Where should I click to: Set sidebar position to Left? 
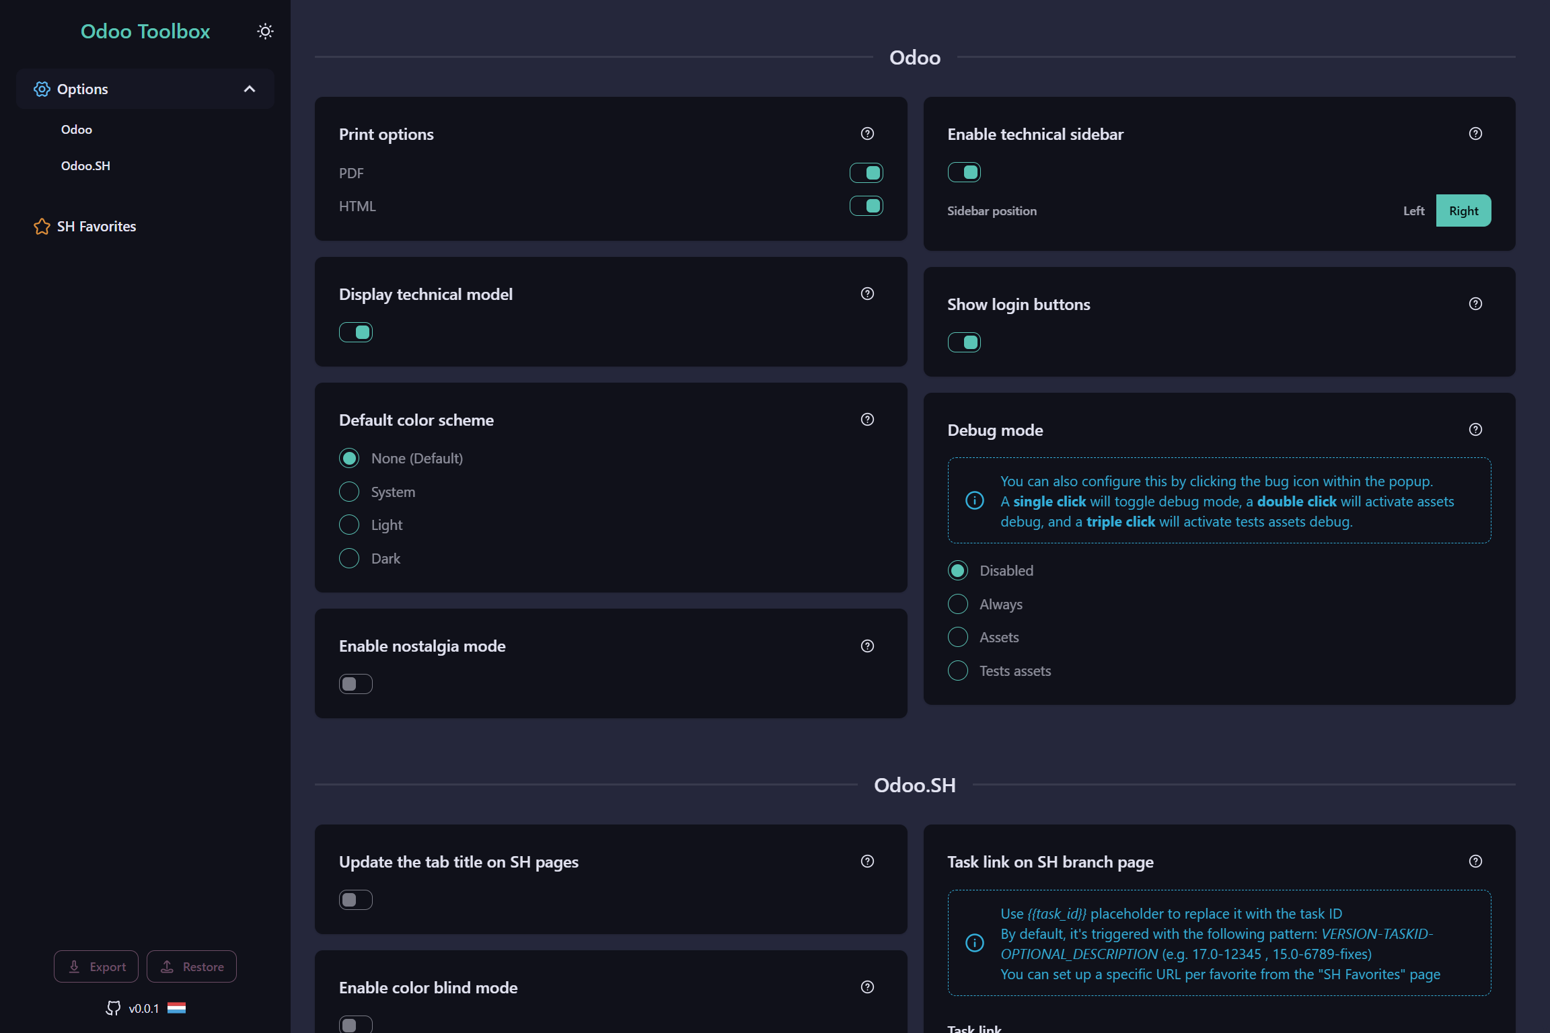pyautogui.click(x=1413, y=211)
